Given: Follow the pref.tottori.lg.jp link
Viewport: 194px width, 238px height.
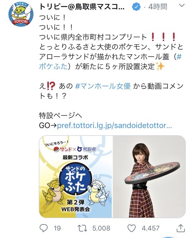Looking at the screenshot, I should pyautogui.click(x=114, y=126).
